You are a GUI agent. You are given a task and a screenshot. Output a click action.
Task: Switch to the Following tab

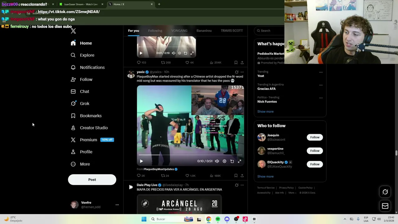pos(155,30)
